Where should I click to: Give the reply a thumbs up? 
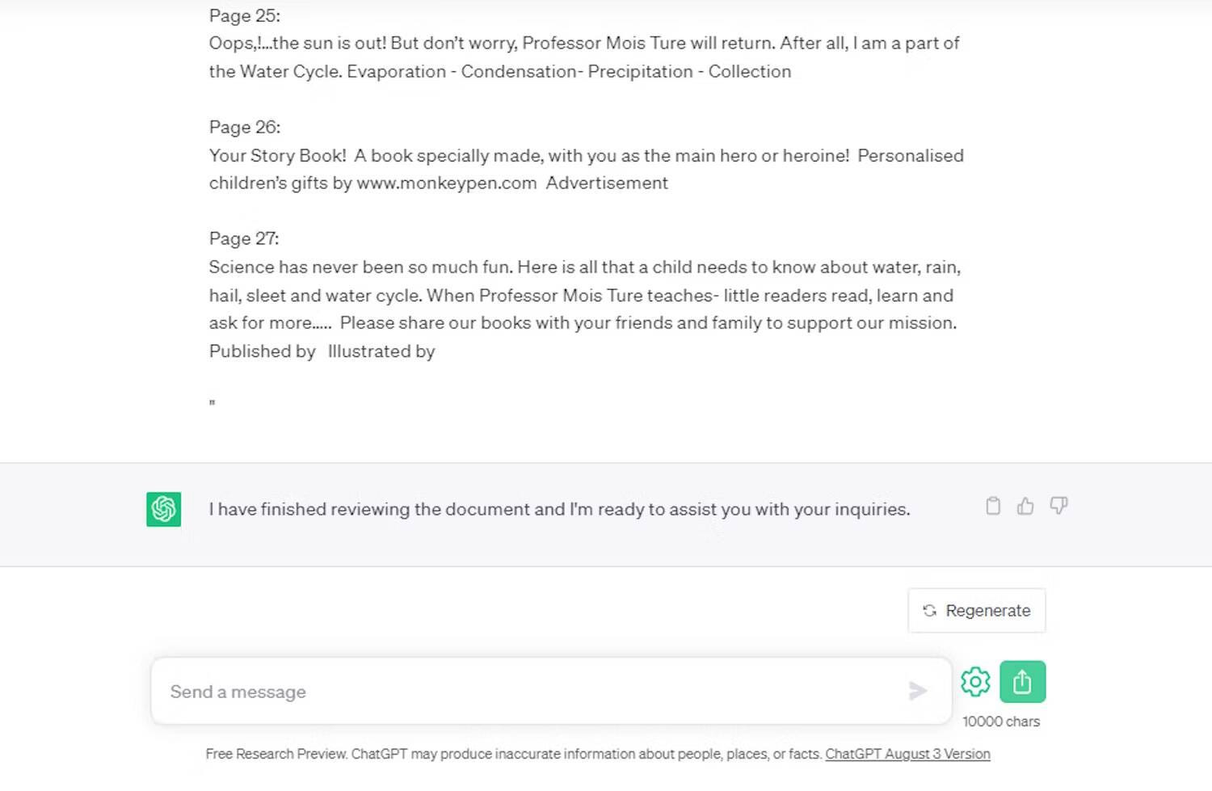1025,507
